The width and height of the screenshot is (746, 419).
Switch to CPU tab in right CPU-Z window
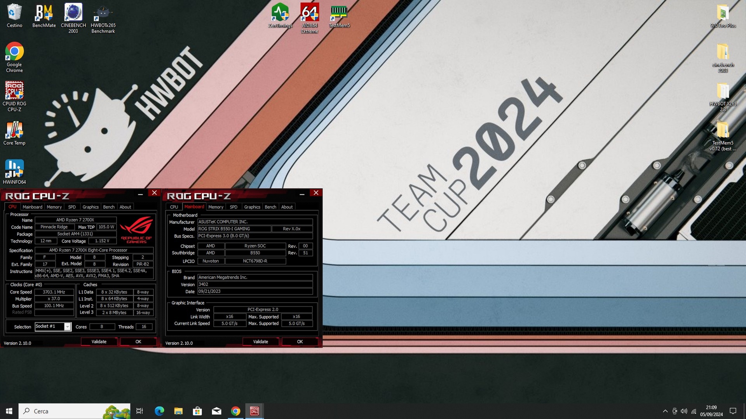[174, 207]
